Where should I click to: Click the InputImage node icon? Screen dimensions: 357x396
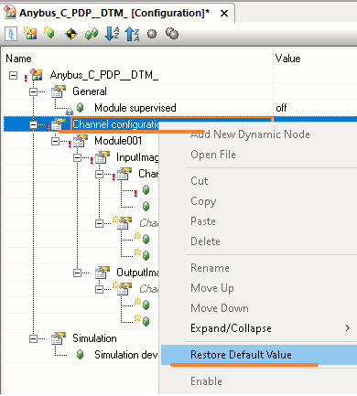pos(103,157)
